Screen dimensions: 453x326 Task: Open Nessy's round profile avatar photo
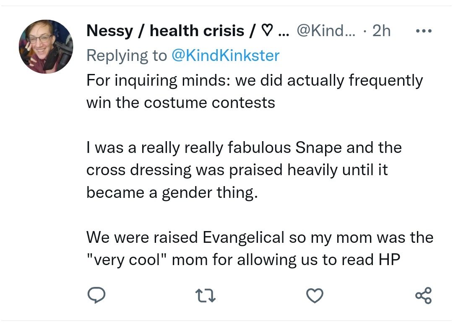click(46, 47)
